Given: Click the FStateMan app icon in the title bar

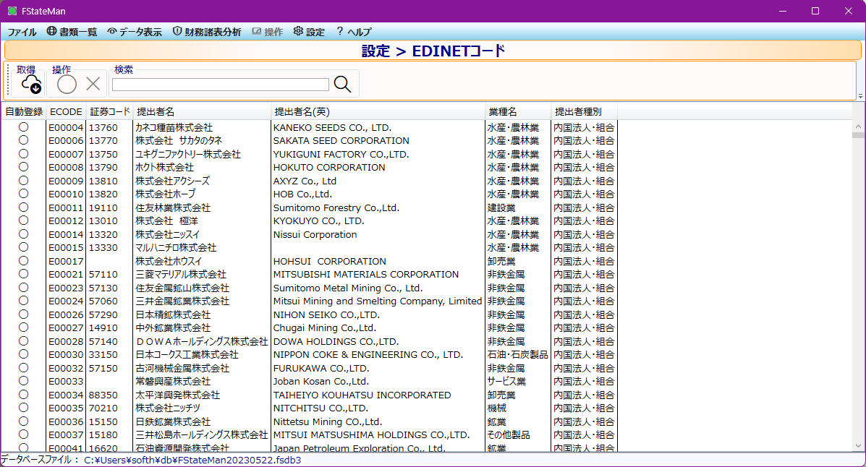Looking at the screenshot, I should pos(12,11).
